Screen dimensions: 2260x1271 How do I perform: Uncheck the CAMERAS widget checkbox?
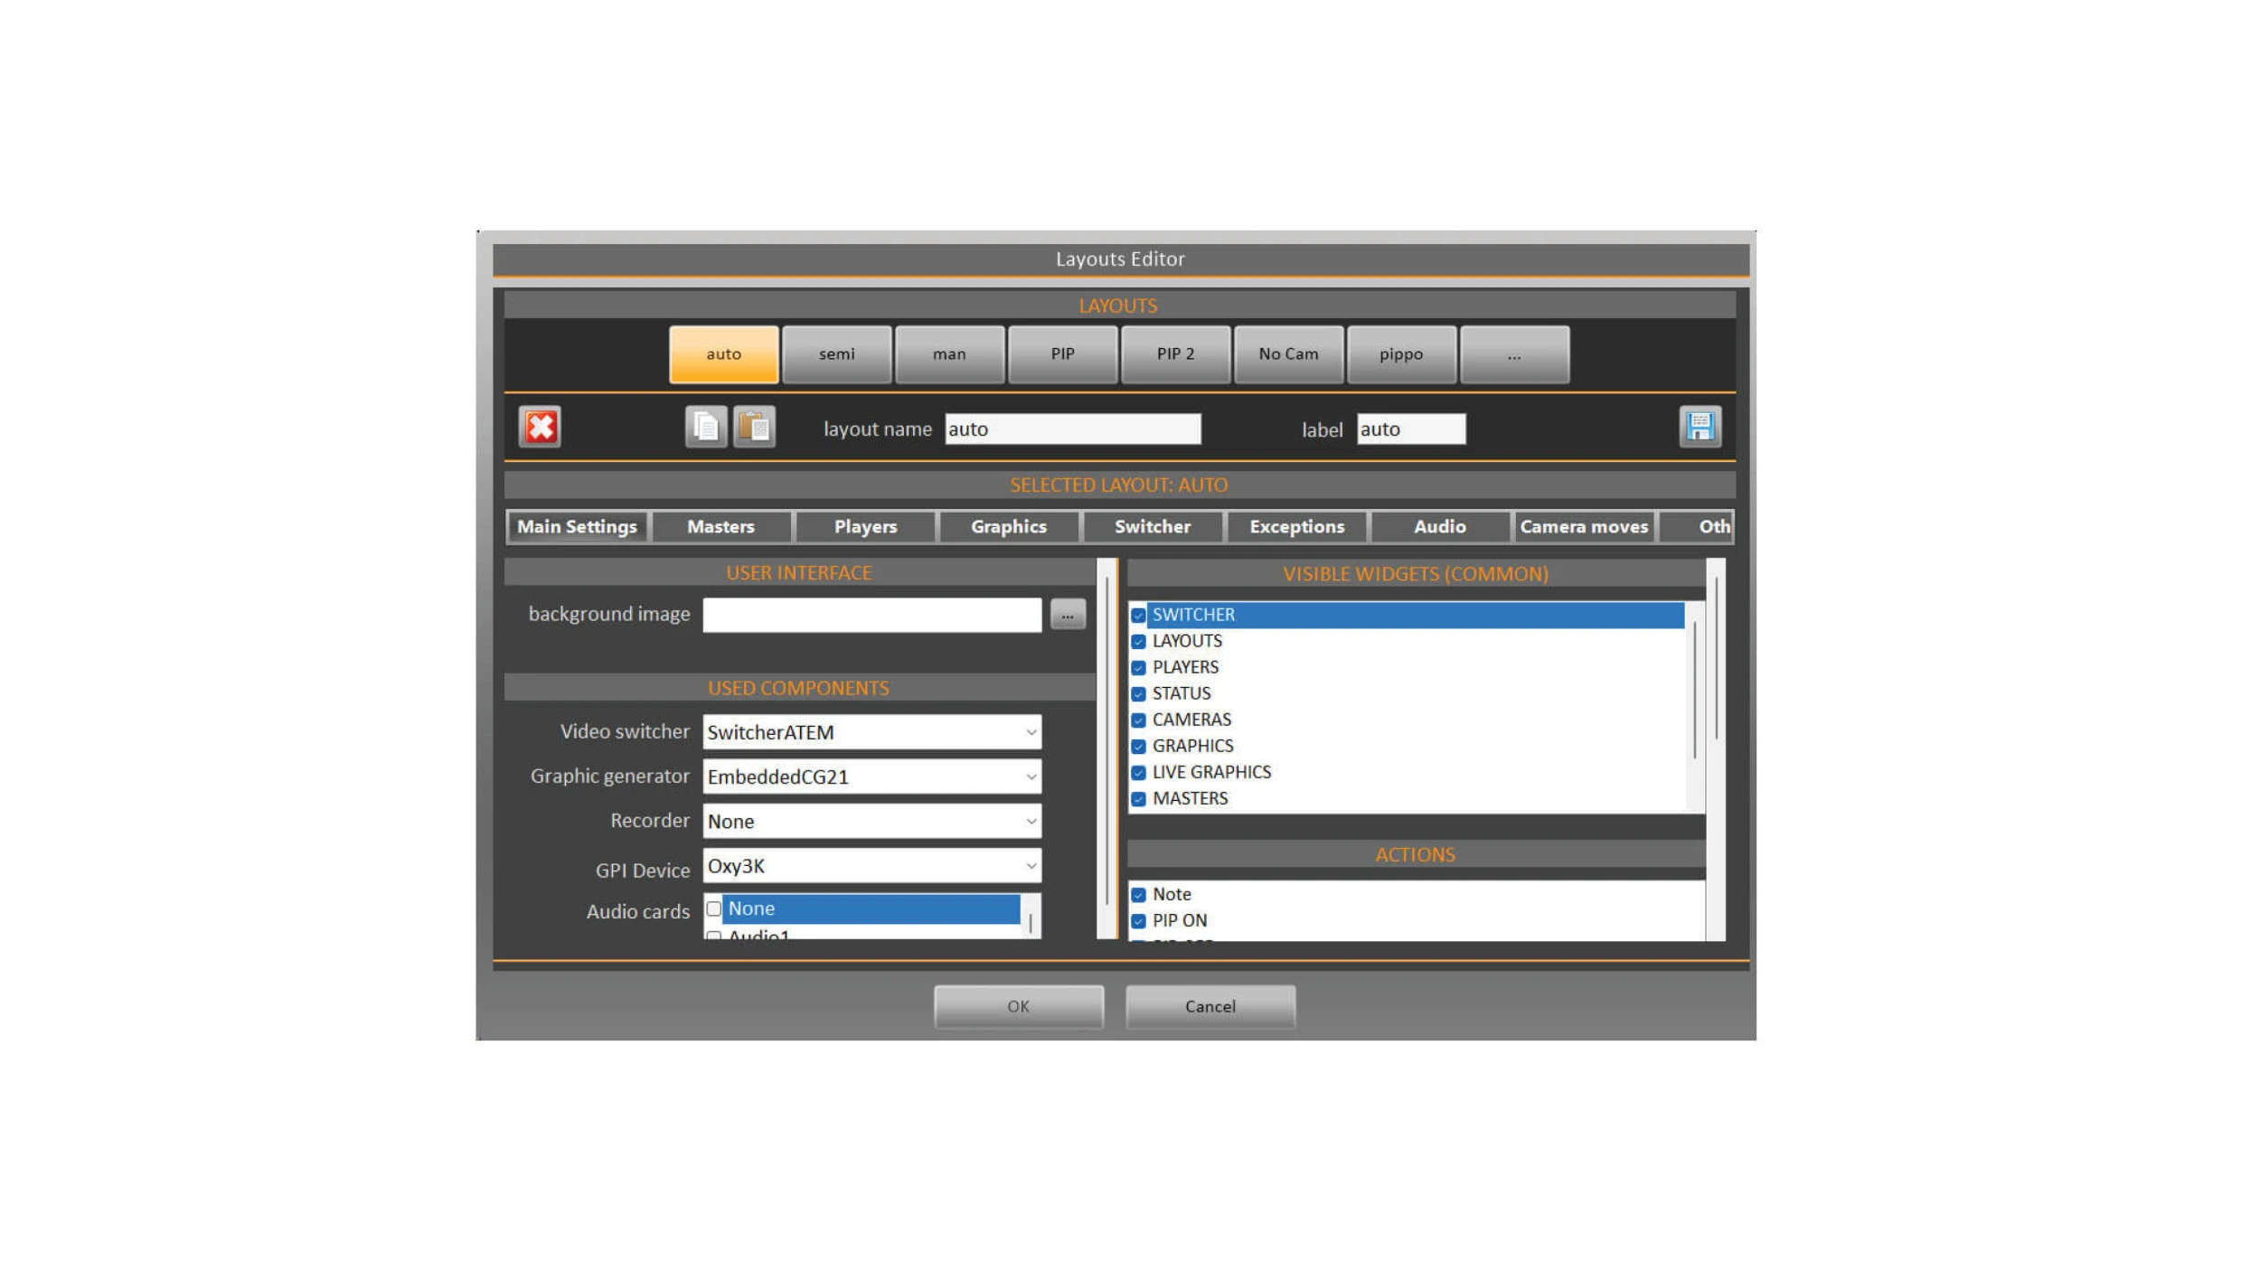click(1138, 720)
